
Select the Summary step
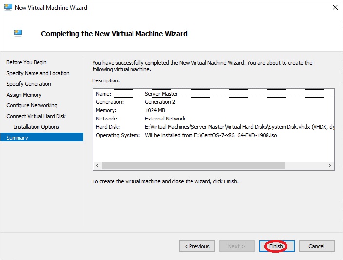(x=42, y=138)
